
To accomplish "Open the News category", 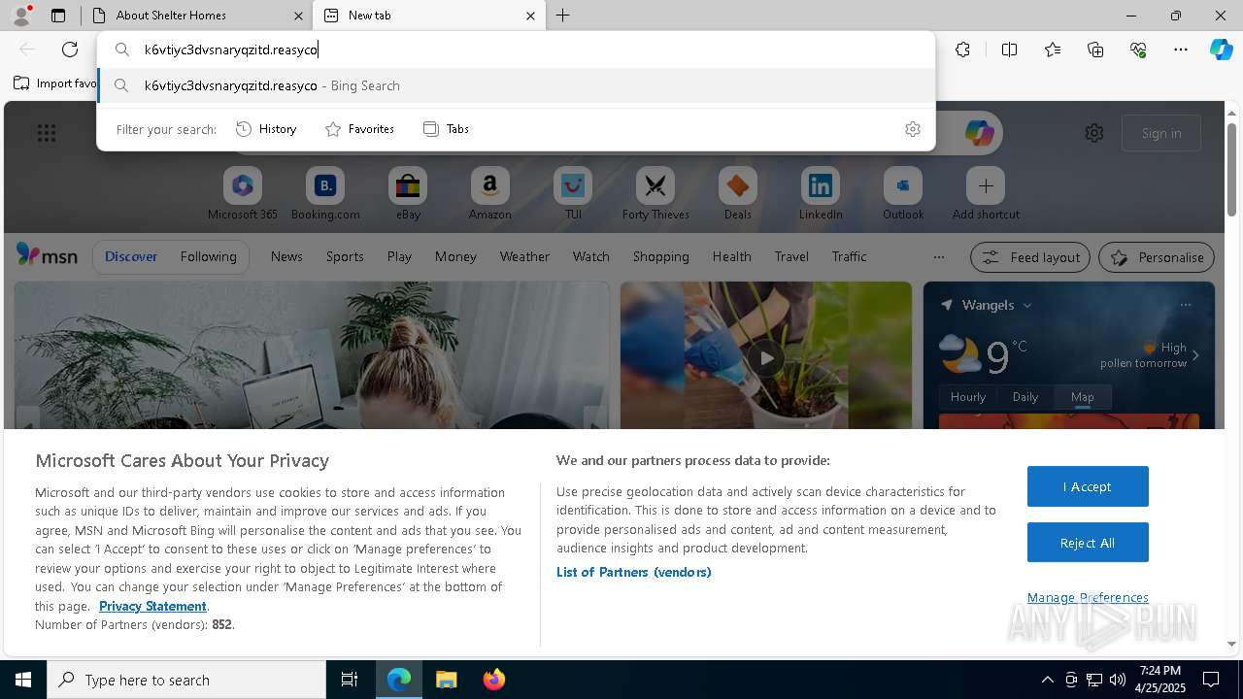I will pos(286,256).
